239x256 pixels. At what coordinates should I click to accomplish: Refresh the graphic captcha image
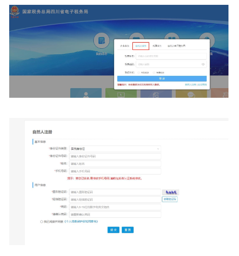pyautogui.click(x=171, y=192)
